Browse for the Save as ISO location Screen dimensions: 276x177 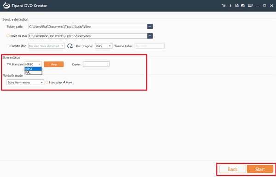[x=150, y=36]
